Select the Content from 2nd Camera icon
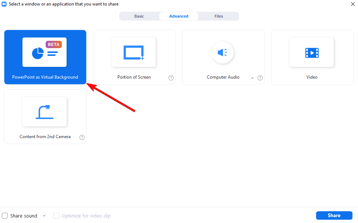The height and width of the screenshot is (223, 358). point(45,112)
